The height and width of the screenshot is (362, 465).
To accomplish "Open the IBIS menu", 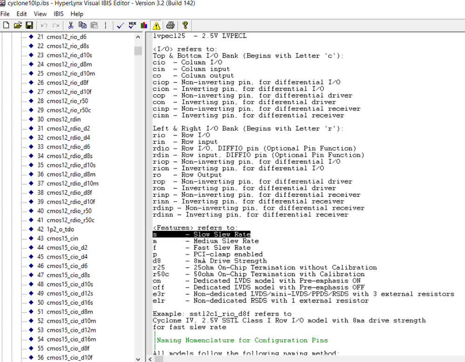I will click(59, 14).
